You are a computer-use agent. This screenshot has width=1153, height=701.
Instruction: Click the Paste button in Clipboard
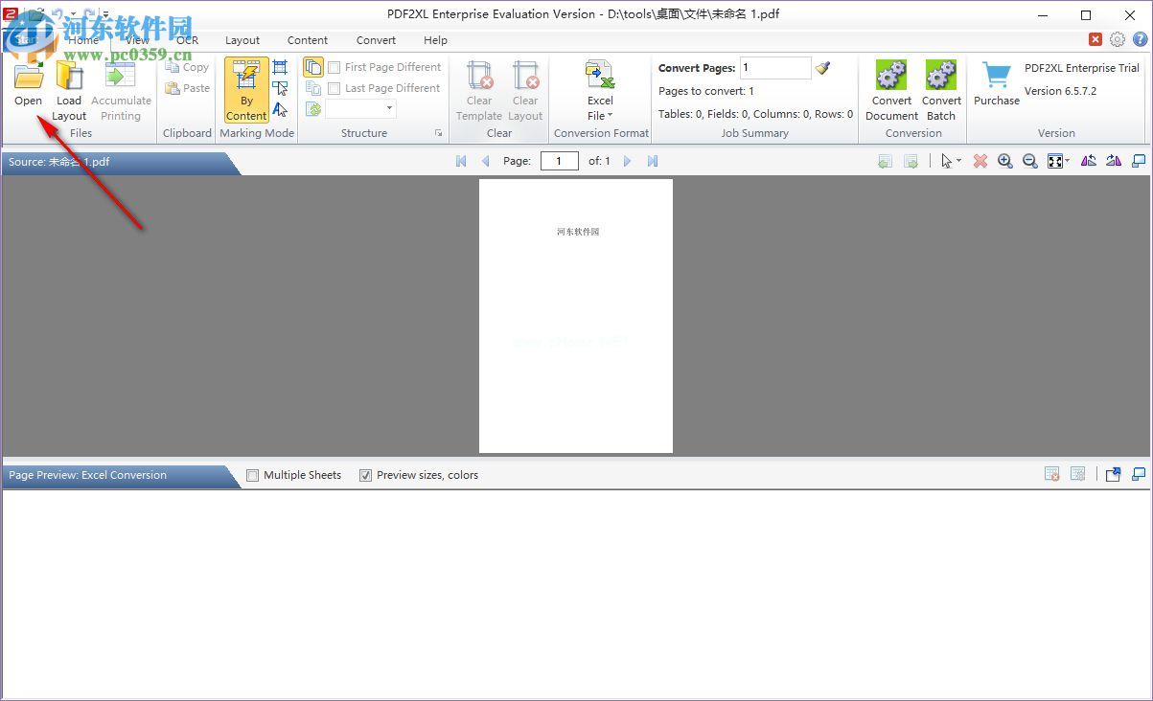(187, 88)
